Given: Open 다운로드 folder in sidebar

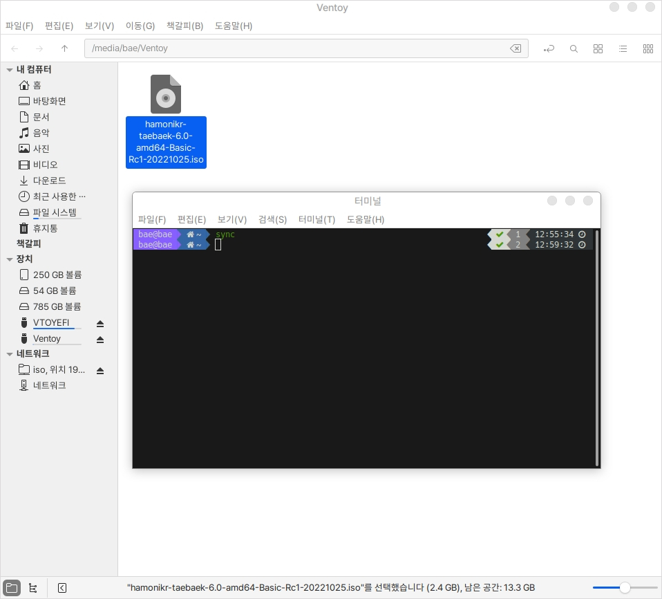Looking at the screenshot, I should click(49, 181).
